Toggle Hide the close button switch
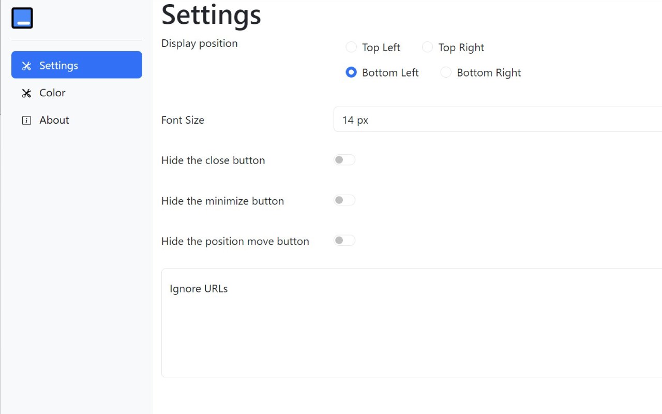 point(344,160)
